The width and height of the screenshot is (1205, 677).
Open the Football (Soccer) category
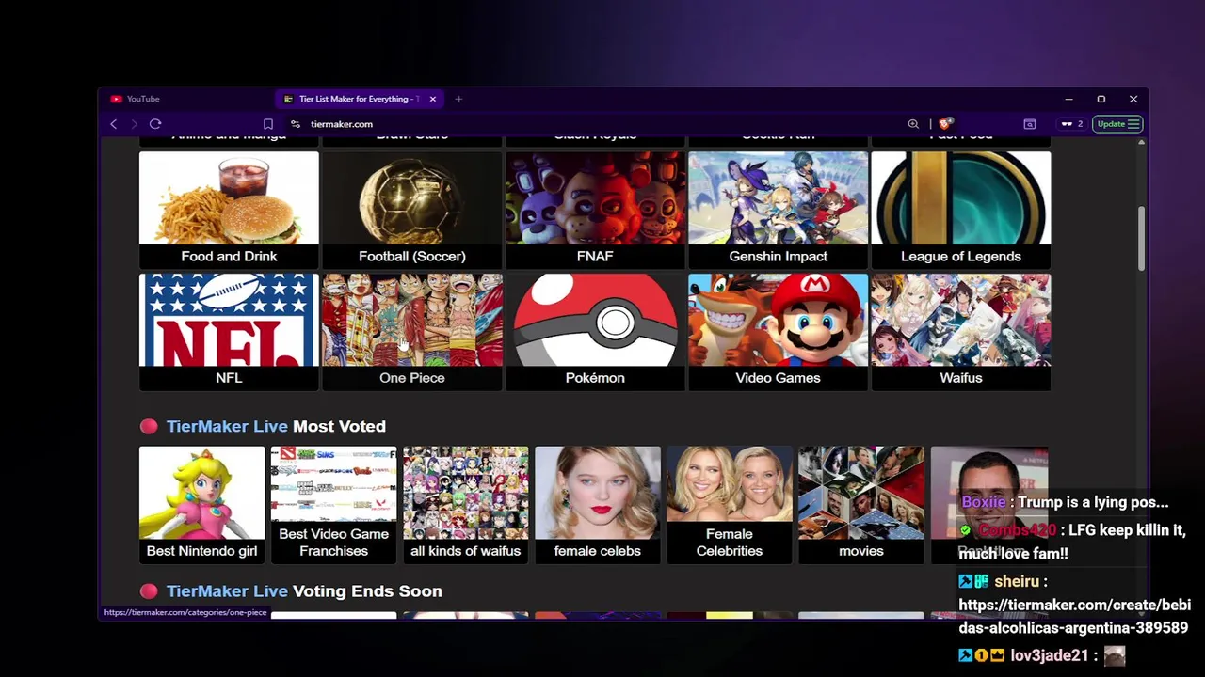coord(412,211)
